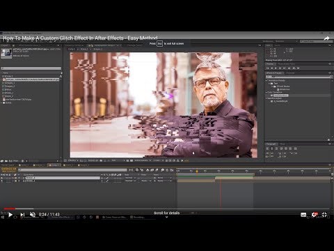This screenshot has width=334, height=251.
Task: Switch to the Info tab
Action: (x=269, y=45)
